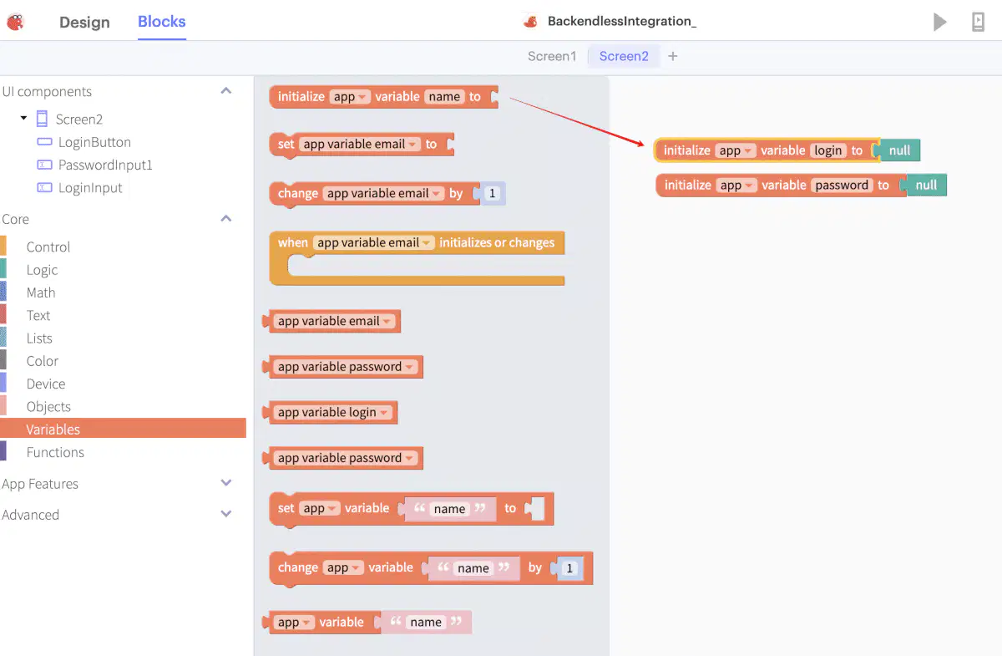Open app dropdown in 'change app variable name' block
Image resolution: width=1002 pixels, height=656 pixels.
click(x=344, y=567)
